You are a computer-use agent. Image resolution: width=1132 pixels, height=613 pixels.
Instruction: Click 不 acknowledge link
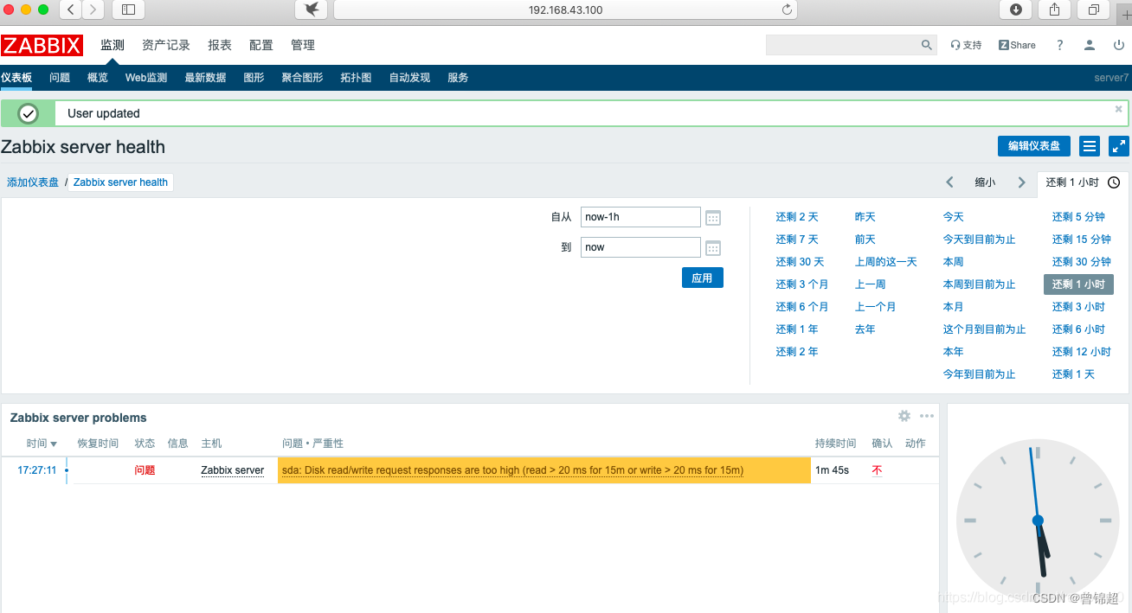click(x=877, y=470)
